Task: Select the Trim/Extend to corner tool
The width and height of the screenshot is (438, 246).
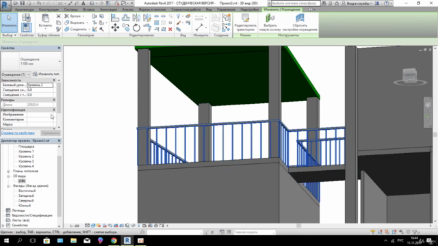Action: pos(147,27)
